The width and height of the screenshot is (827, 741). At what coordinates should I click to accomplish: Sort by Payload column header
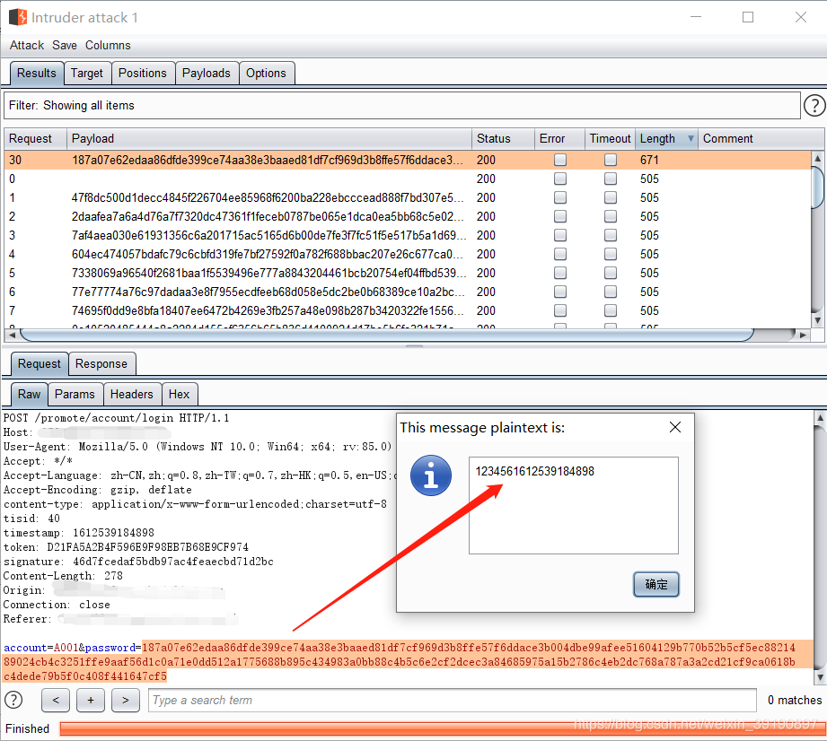click(x=269, y=139)
